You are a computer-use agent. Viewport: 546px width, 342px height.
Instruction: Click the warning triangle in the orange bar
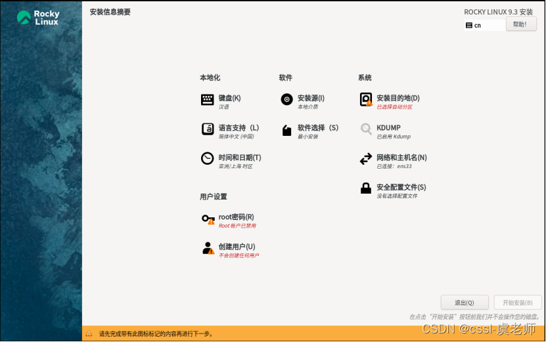pos(89,333)
